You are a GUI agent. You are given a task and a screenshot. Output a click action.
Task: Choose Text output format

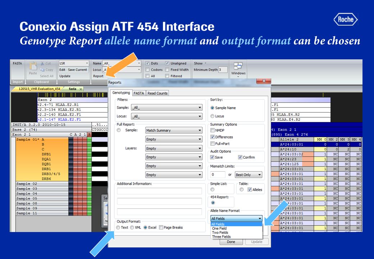pyautogui.click(x=118, y=227)
